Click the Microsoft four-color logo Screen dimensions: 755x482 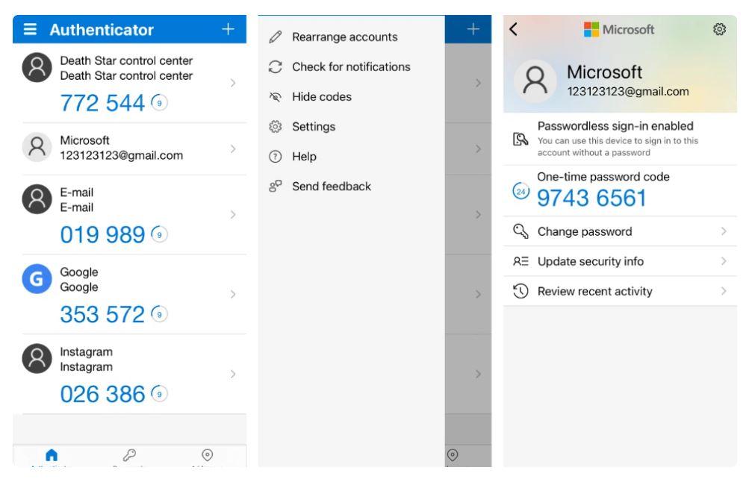tap(591, 29)
